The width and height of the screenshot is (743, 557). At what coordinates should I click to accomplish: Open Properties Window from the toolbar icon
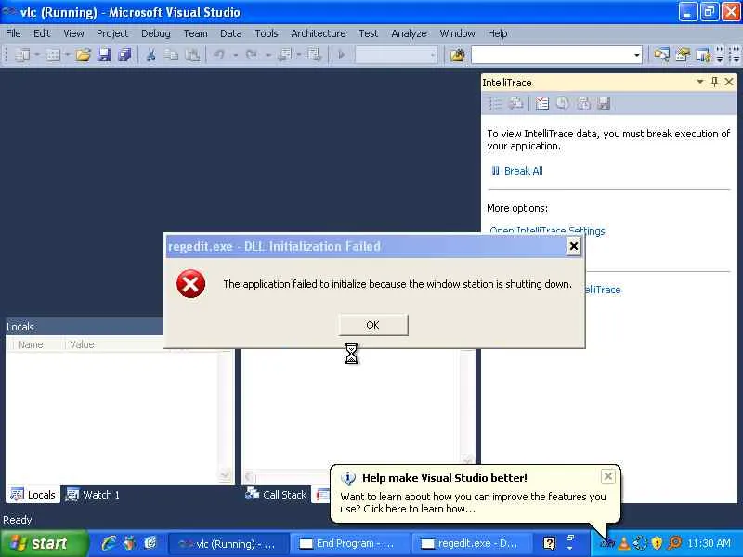(683, 56)
